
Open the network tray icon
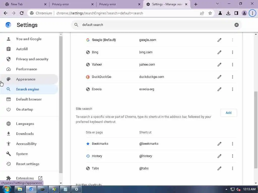point(232,189)
